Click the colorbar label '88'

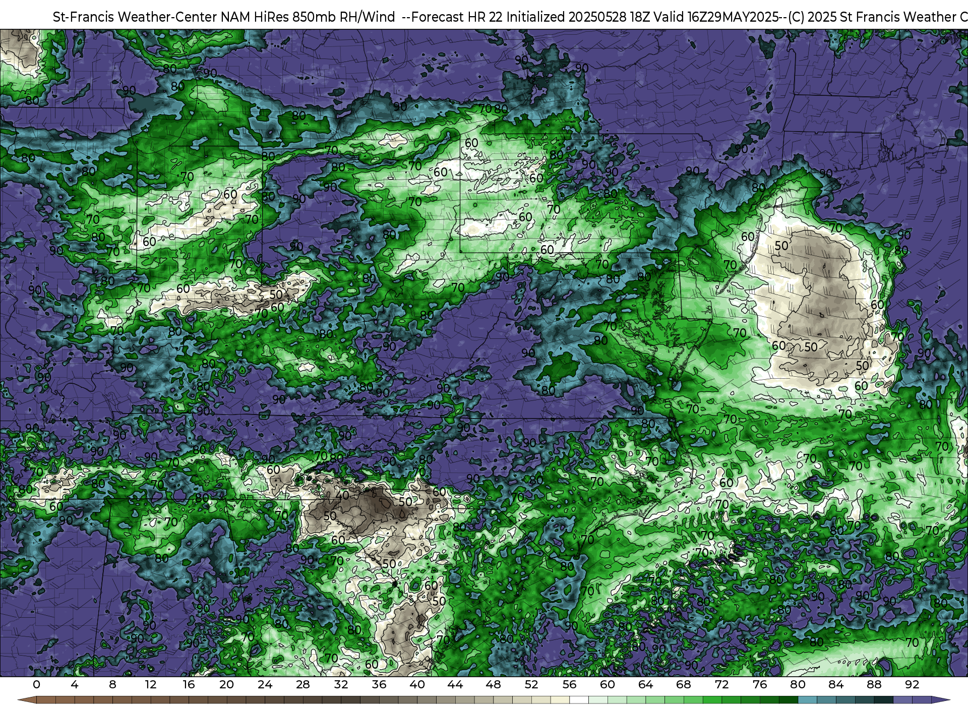874,684
